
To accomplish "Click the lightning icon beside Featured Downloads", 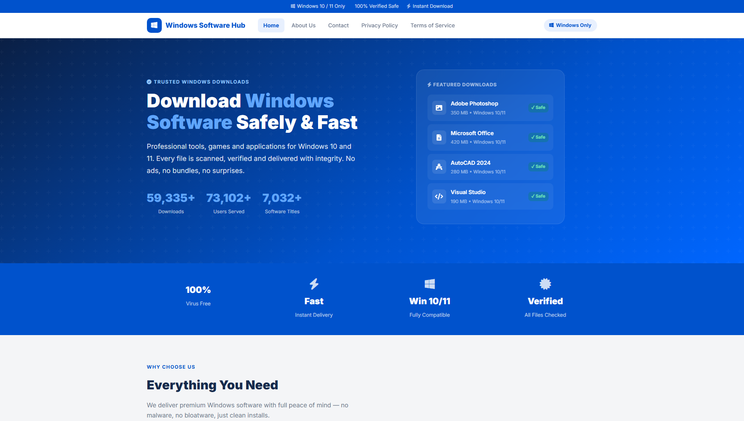I will coord(429,85).
